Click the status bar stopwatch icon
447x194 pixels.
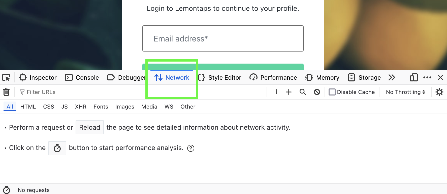pos(7,190)
